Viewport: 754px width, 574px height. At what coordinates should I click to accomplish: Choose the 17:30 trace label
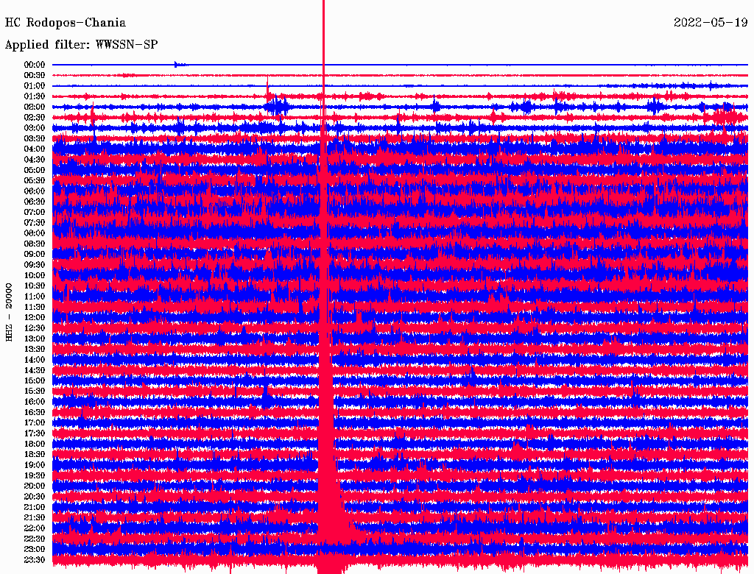(x=35, y=433)
